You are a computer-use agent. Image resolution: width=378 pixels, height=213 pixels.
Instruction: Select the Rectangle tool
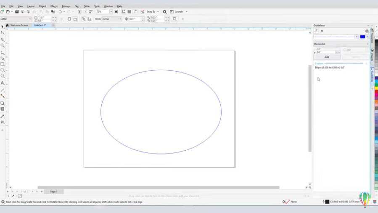pos(3,64)
